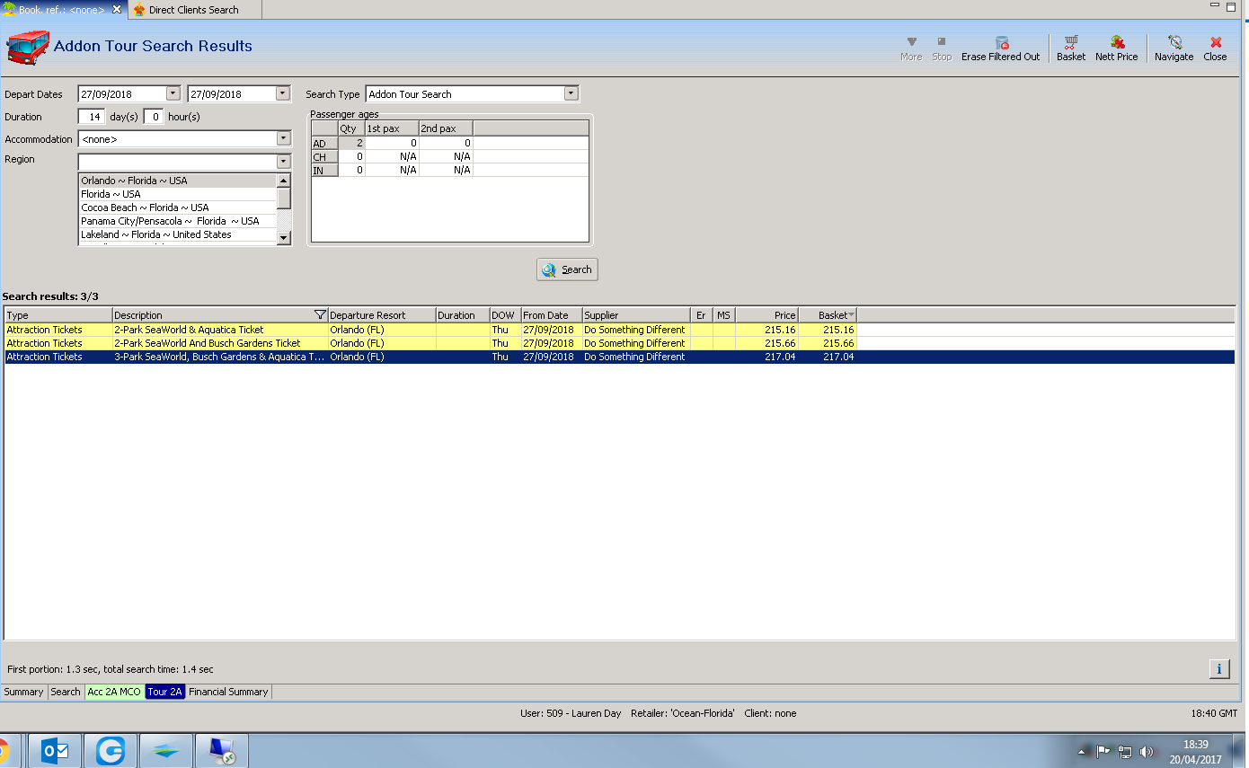Select '2-Park SeaWorld And Busch Gardens Ticket' row
Screen dimensions: 1249x768
coord(620,343)
